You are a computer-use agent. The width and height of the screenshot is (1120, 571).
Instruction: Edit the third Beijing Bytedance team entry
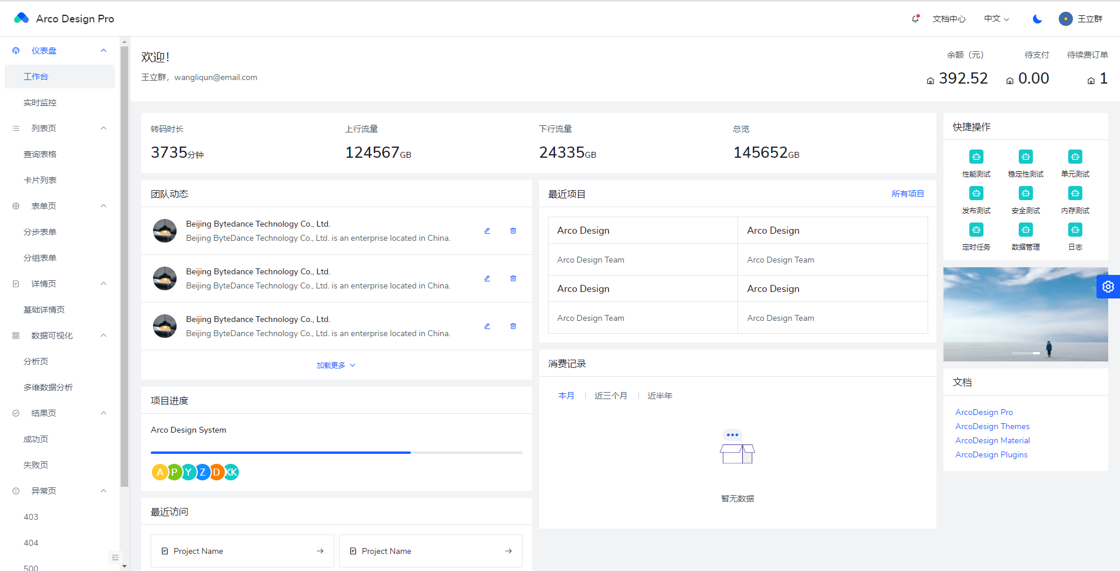click(487, 326)
